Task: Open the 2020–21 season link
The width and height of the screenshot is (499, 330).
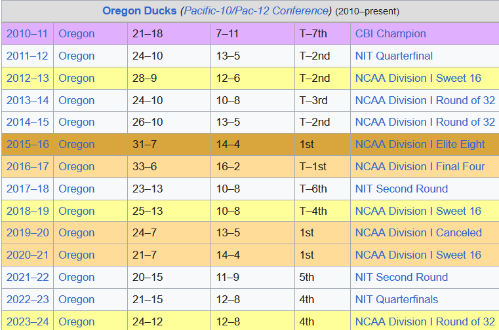Action: (28, 255)
